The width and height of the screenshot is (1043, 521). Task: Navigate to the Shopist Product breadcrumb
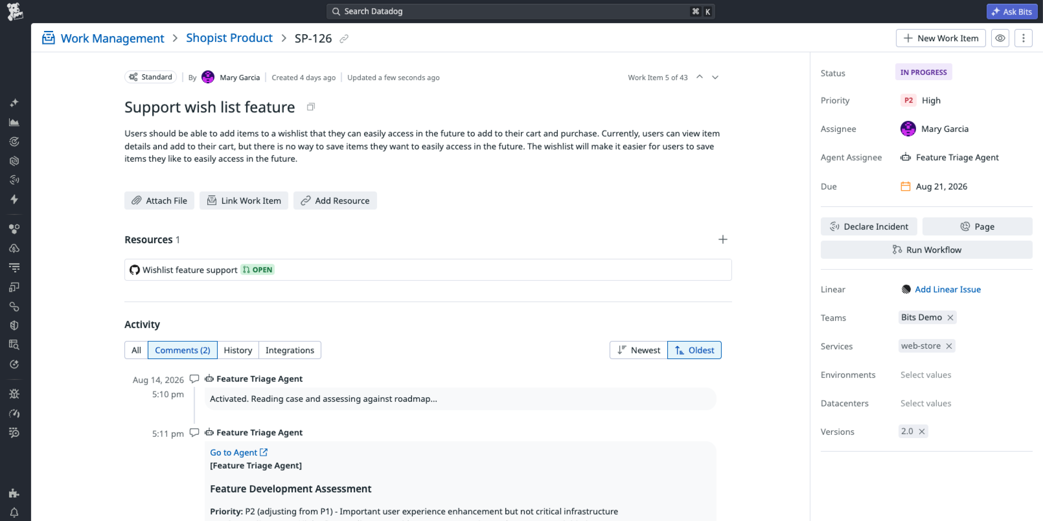click(229, 38)
